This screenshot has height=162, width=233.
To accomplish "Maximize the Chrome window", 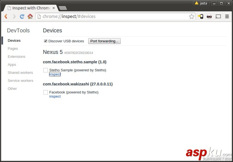I will 221,3.
